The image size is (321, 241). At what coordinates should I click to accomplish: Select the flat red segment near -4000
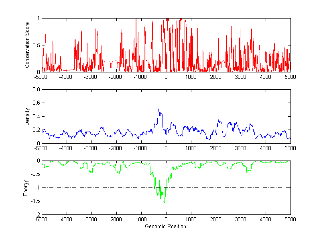pyautogui.click(x=67, y=70)
